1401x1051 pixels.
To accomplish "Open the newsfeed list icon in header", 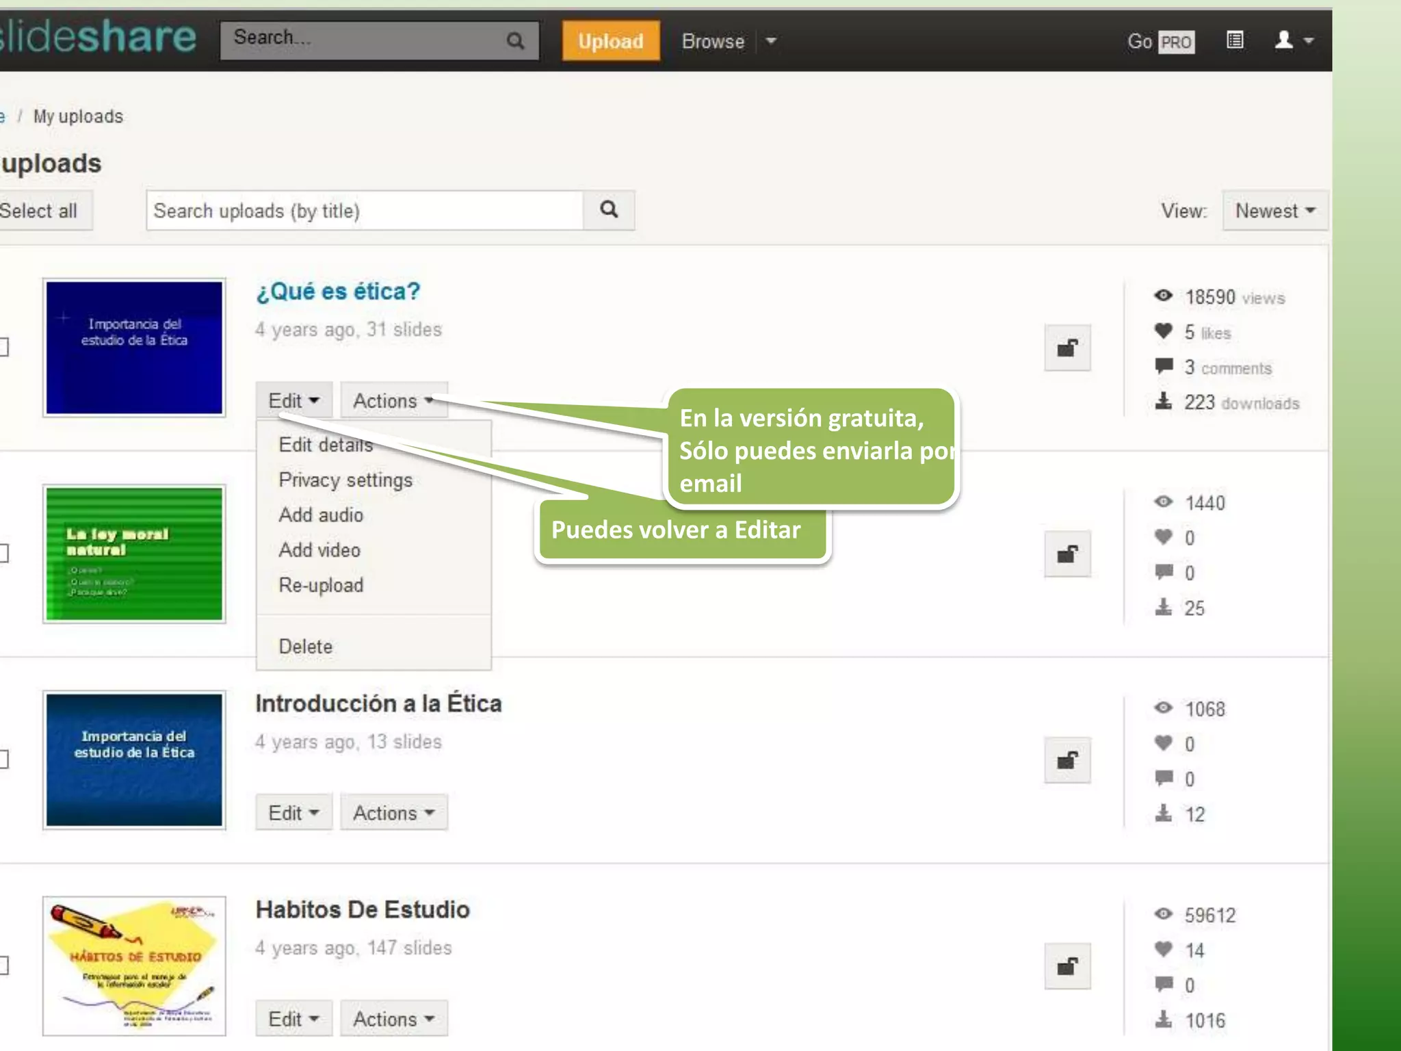I will click(x=1235, y=40).
